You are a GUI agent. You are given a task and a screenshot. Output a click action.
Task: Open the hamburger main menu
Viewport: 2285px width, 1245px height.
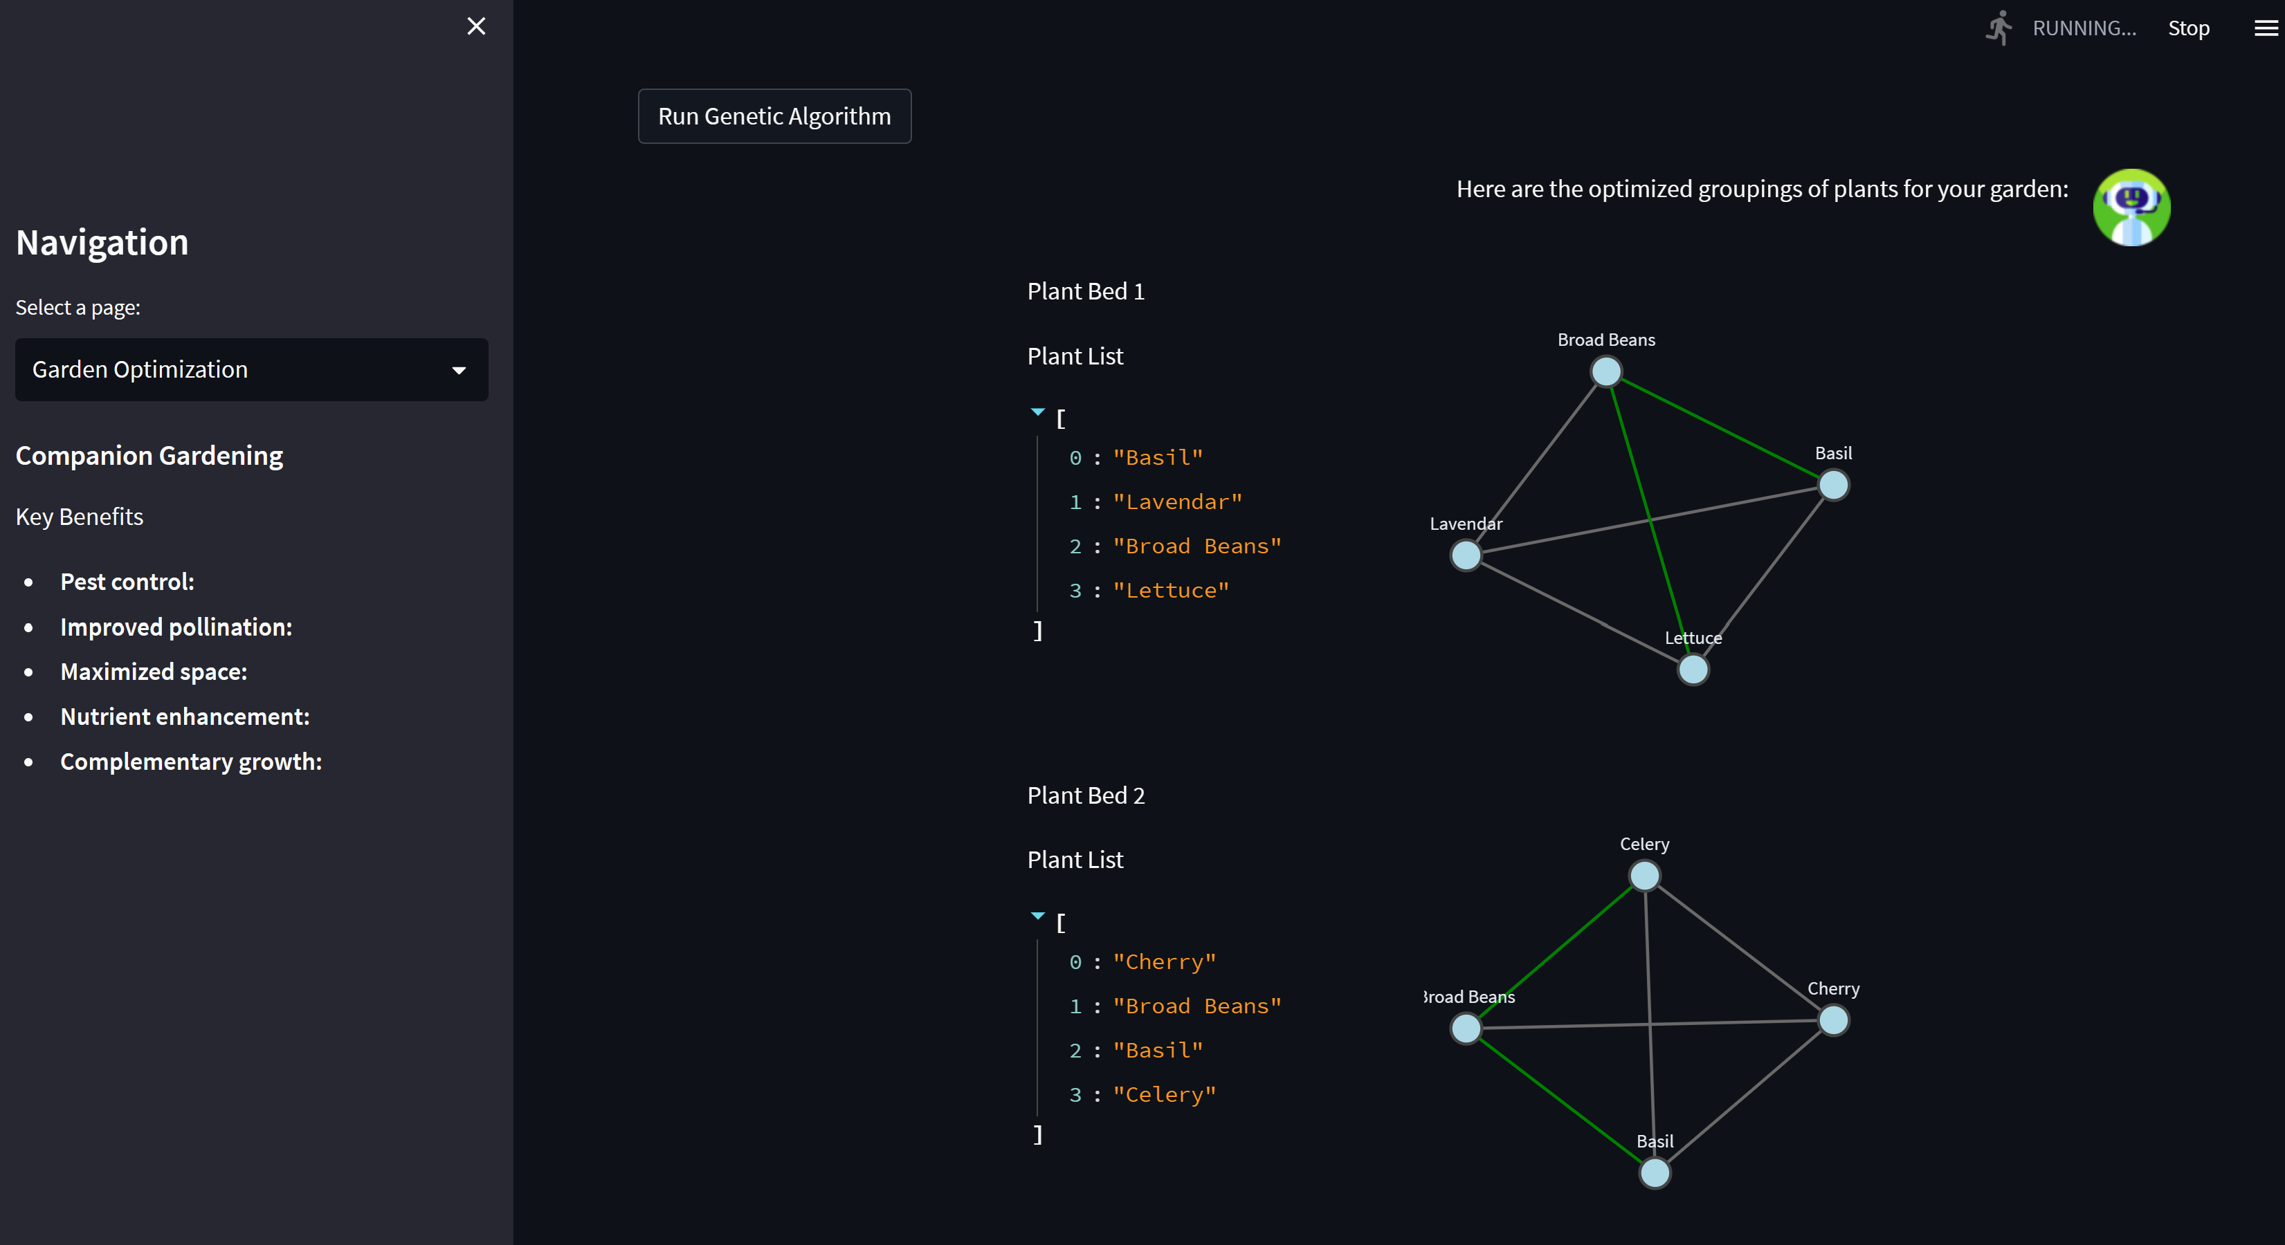[2266, 28]
